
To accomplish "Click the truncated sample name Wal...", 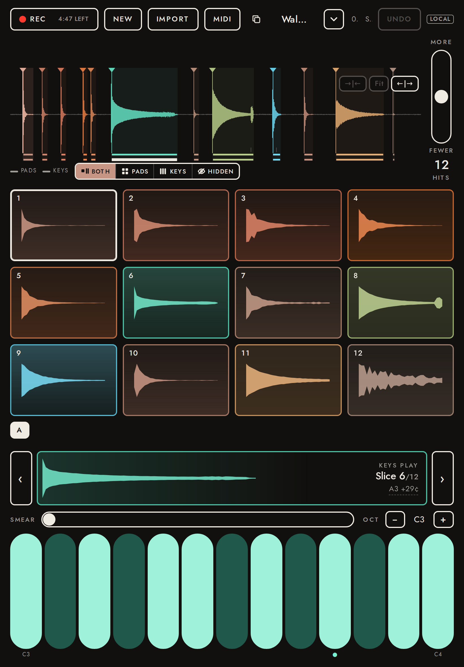I will click(294, 19).
